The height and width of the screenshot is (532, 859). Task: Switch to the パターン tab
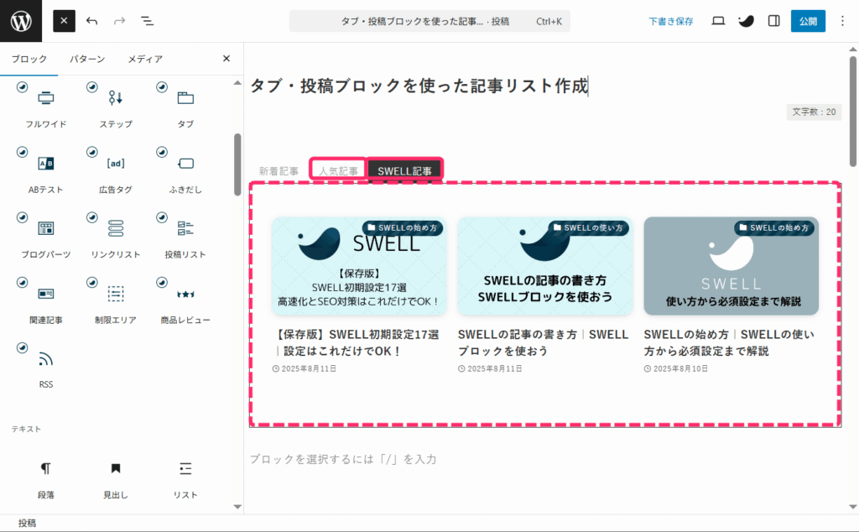pos(87,59)
